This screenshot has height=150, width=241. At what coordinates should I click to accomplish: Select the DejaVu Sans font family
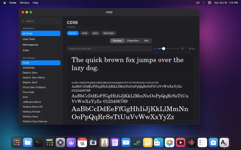[x=41, y=73]
